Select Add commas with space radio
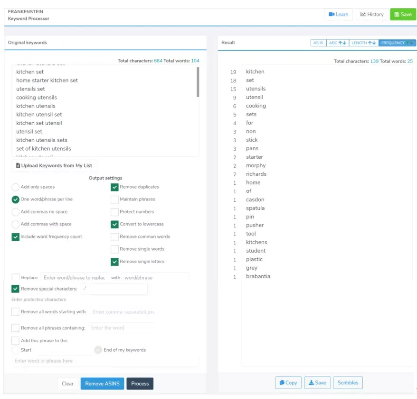The image size is (417, 399). (15, 224)
